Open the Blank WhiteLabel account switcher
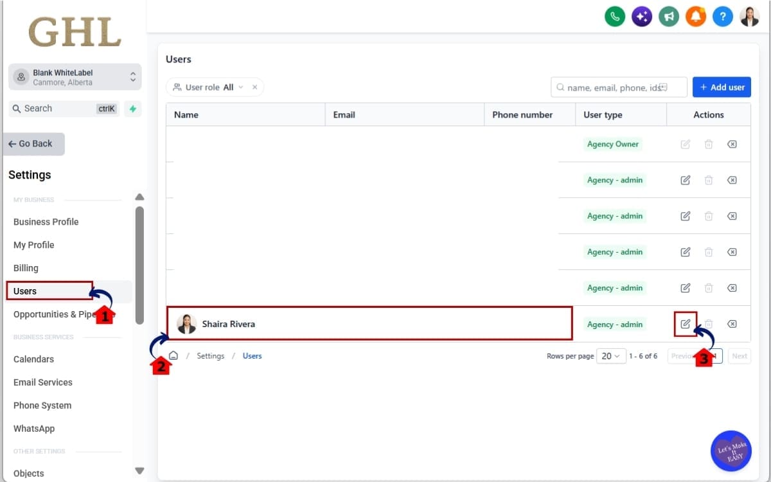 click(x=75, y=77)
